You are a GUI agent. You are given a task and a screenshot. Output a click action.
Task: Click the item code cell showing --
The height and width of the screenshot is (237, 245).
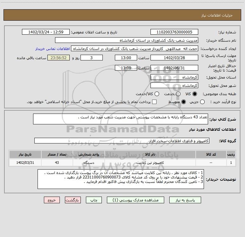coord(211,163)
